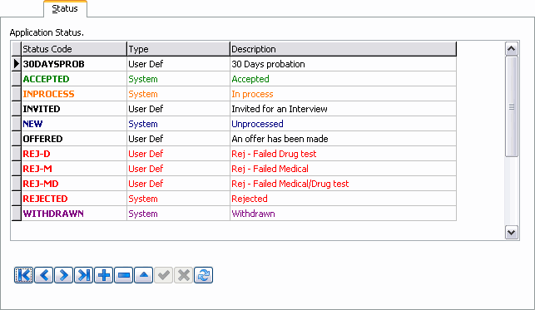The image size is (535, 310).
Task: Sort by Status Code column header
Action: click(x=74, y=49)
